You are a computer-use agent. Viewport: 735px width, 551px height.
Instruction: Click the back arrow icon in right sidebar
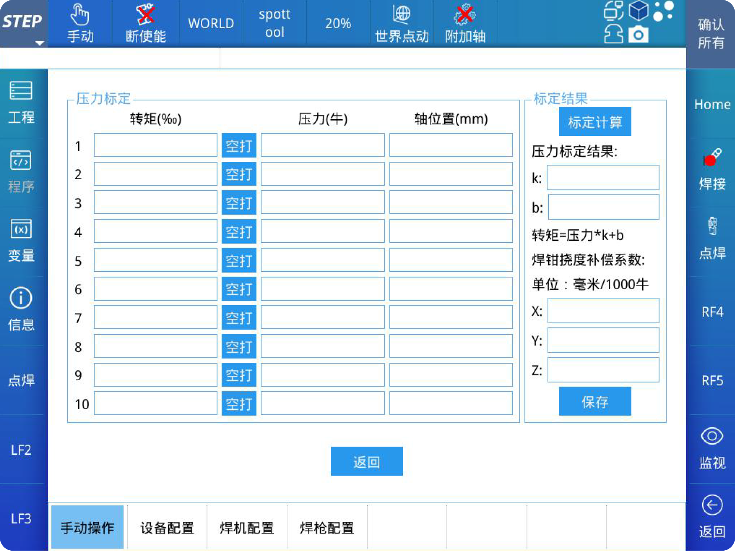click(712, 505)
